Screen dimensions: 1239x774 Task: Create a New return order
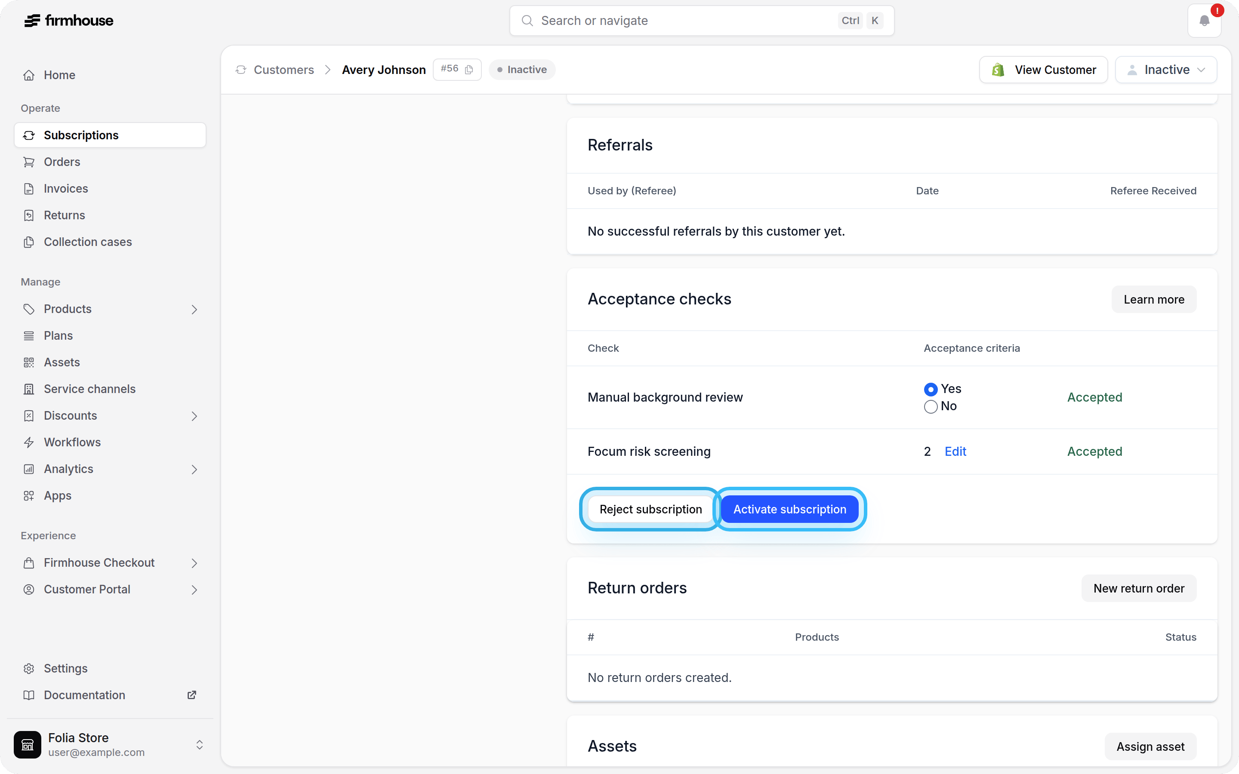1139,588
